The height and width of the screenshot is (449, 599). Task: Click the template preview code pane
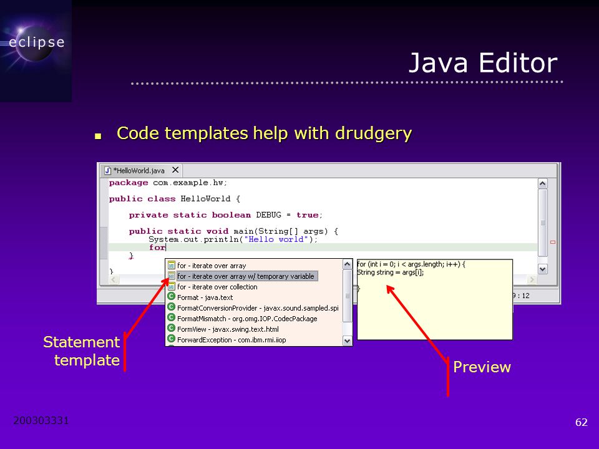point(435,300)
